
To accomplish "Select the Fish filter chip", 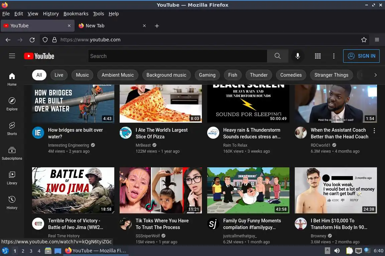I will [233, 75].
